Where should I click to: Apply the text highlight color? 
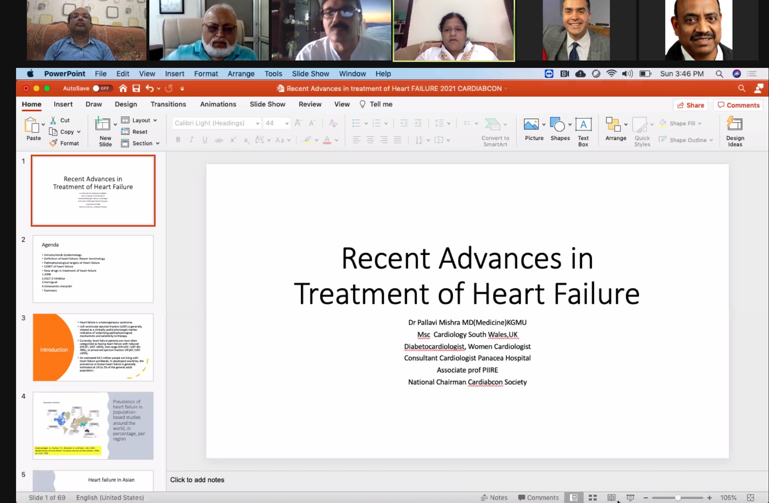click(x=307, y=140)
